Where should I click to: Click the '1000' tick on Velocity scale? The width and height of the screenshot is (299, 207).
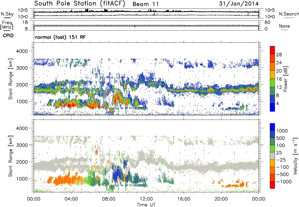pos(282,131)
